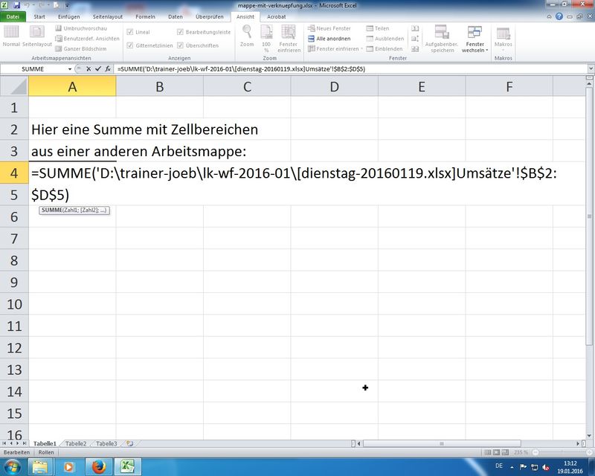Switch to the Formeln ribbon tab

click(x=145, y=16)
